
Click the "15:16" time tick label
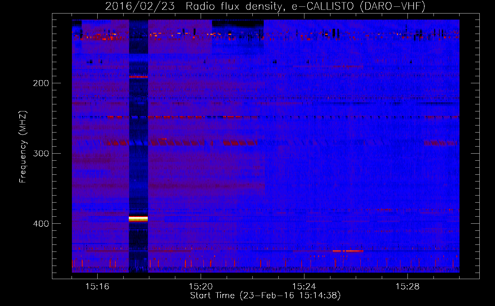tap(97, 287)
